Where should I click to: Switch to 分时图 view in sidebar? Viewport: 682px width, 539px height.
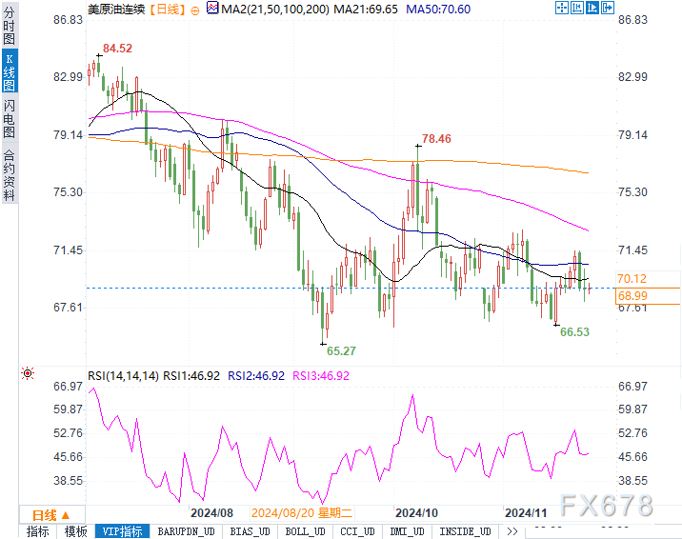pos(10,25)
